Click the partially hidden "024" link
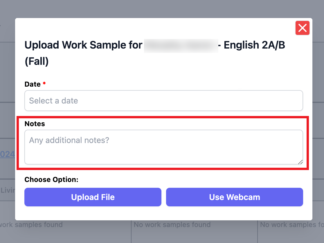Viewport: 324px width, 243px height. point(8,154)
